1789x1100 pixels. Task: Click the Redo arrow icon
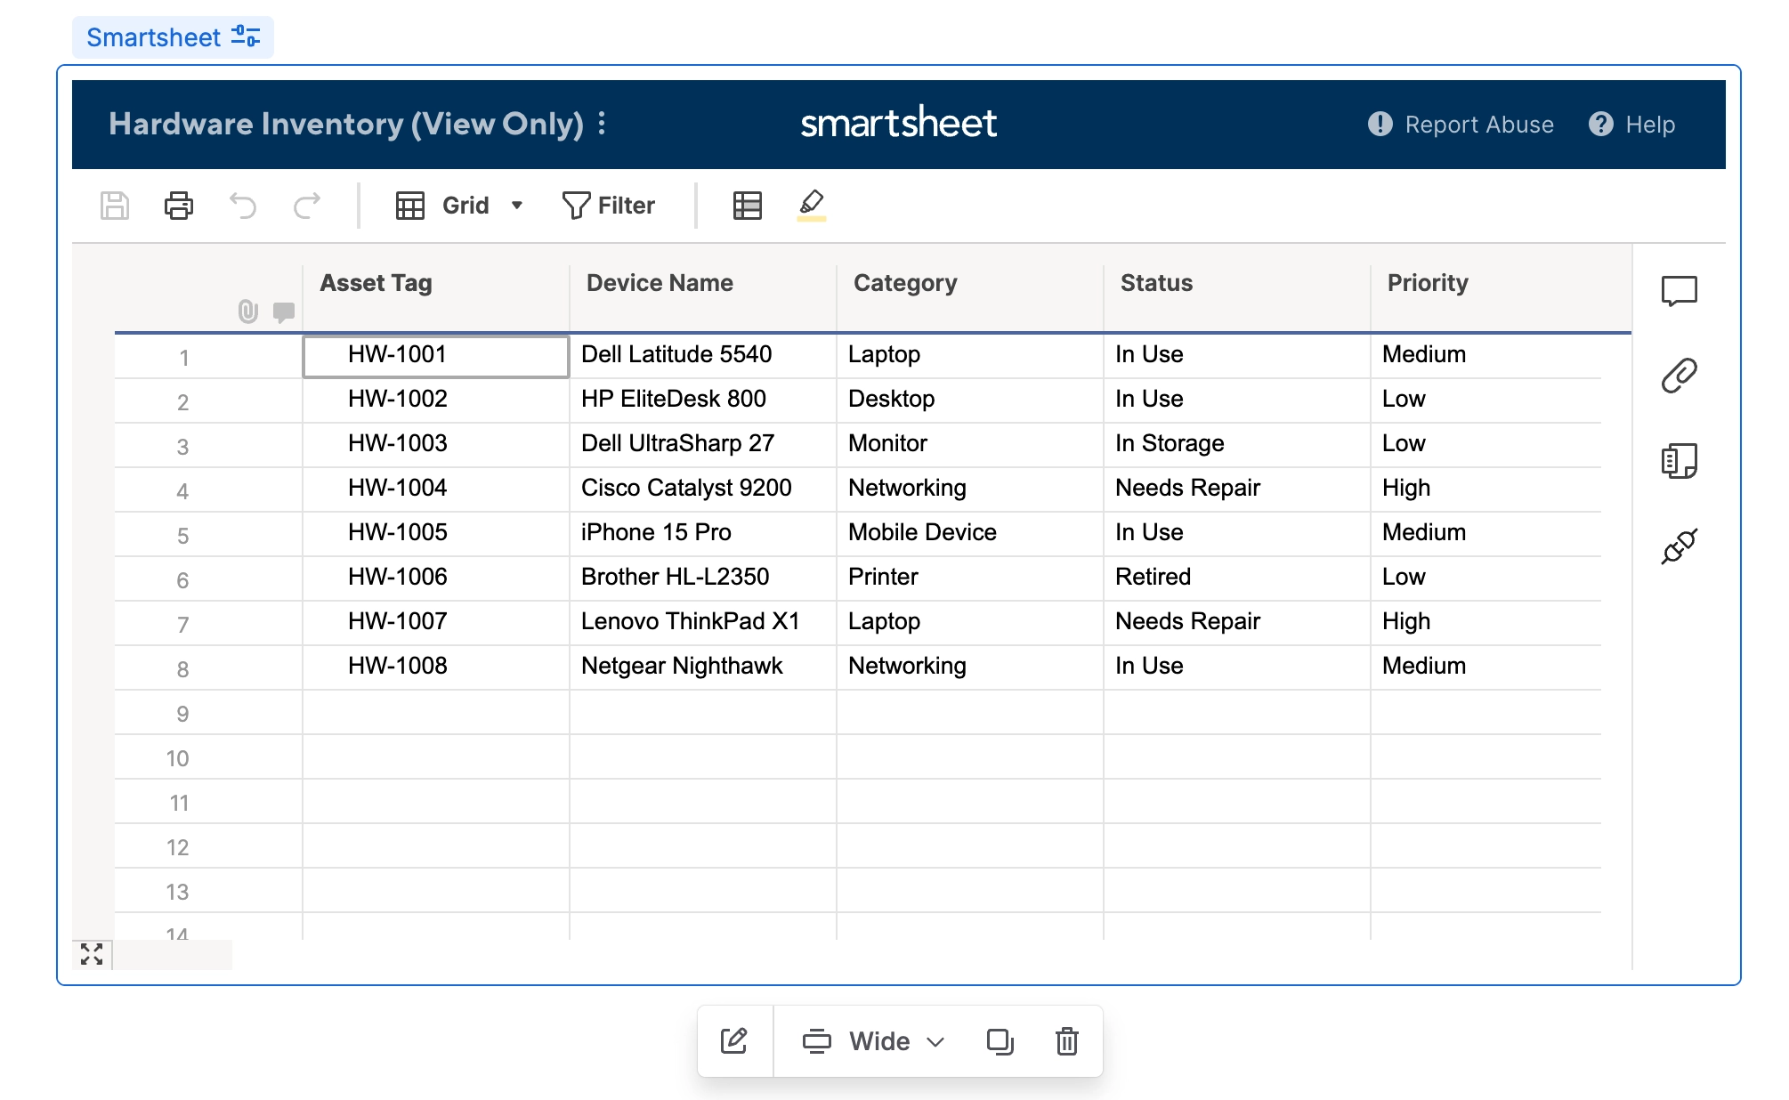pyautogui.click(x=307, y=206)
